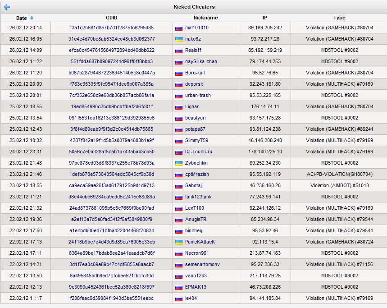Click the Type column header
The width and height of the screenshot is (387, 308).
tap(339, 18)
